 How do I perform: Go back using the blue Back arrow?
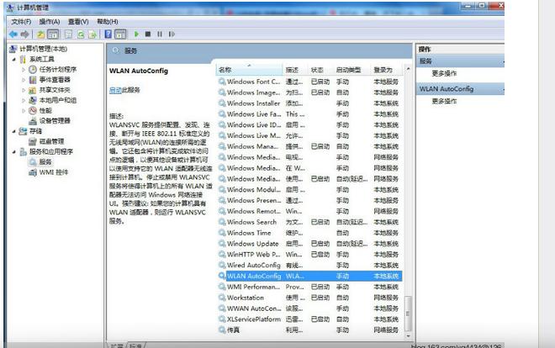[13, 34]
